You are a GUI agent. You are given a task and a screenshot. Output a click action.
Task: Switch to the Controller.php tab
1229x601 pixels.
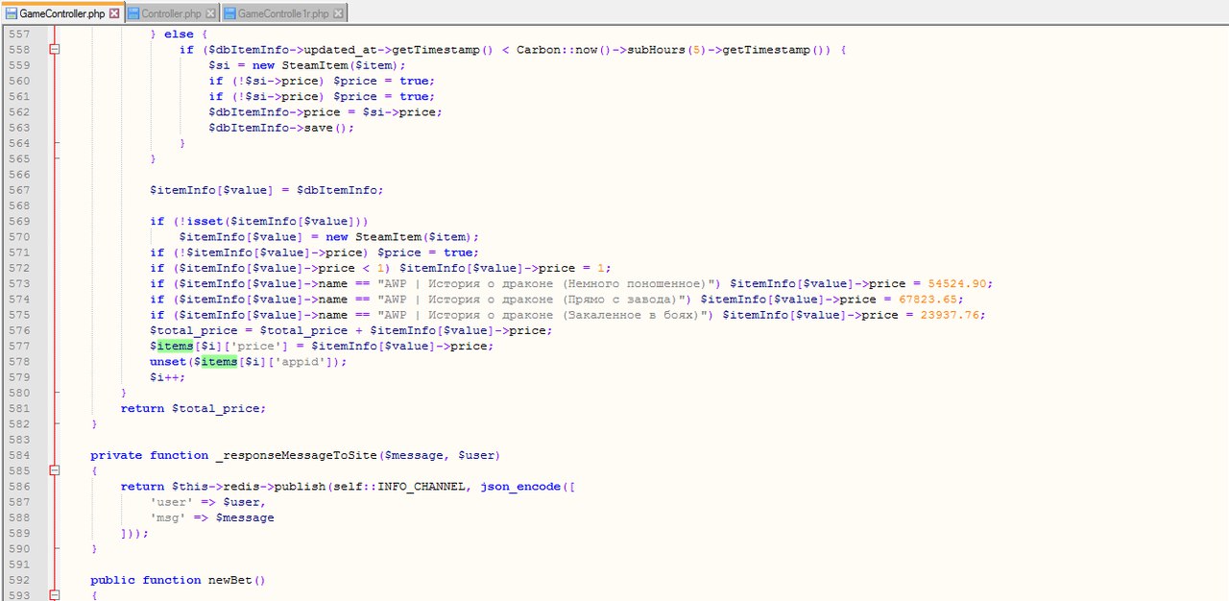point(171,13)
